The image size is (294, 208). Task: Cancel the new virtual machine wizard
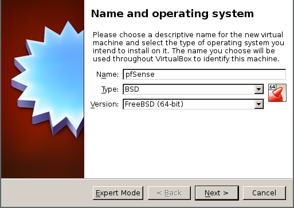[x=264, y=193]
